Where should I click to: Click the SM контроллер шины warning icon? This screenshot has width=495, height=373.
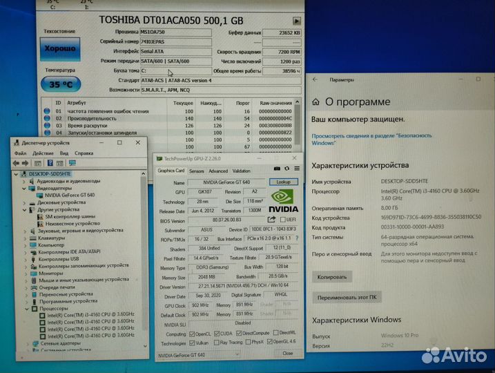coord(40,217)
